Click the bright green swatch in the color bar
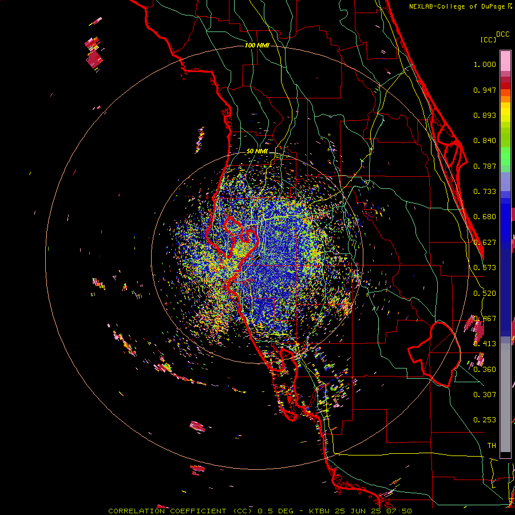 pos(505,156)
